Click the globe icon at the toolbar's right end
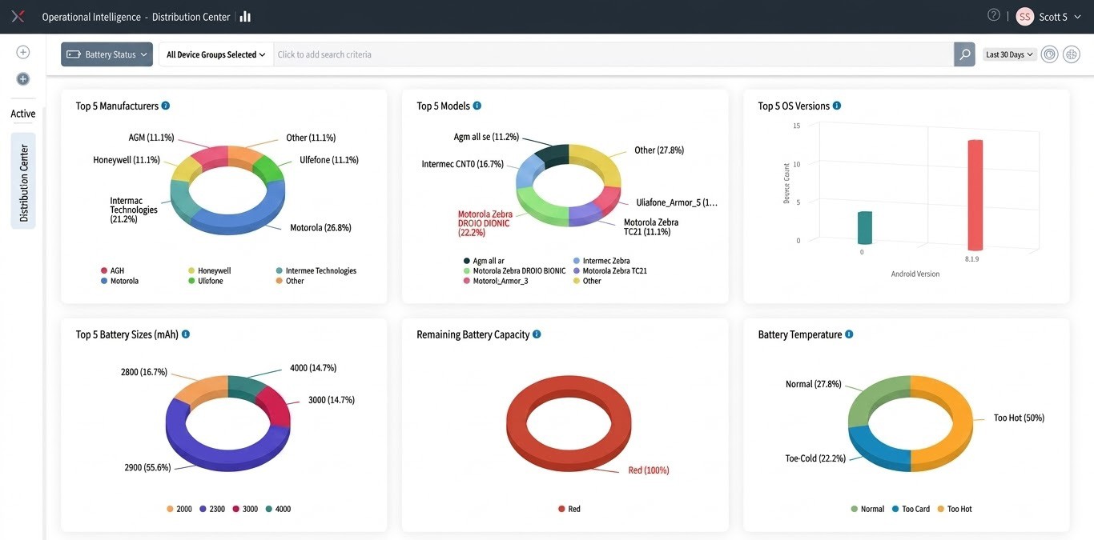The image size is (1094, 540). (1072, 54)
